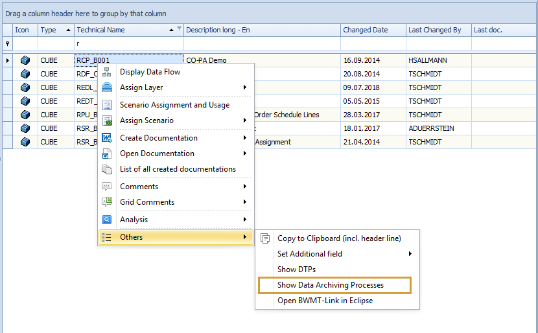The height and width of the screenshot is (333, 538).
Task: Expand the Open Documentation submenu
Action: [x=244, y=154]
